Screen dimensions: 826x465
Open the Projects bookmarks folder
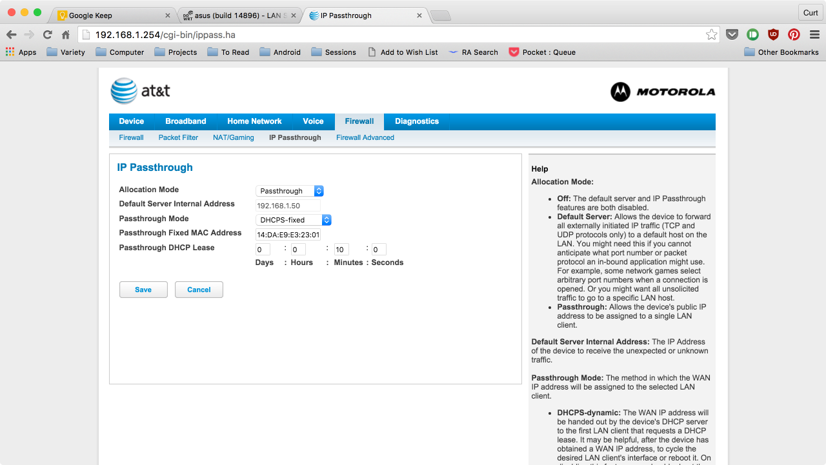pyautogui.click(x=176, y=52)
